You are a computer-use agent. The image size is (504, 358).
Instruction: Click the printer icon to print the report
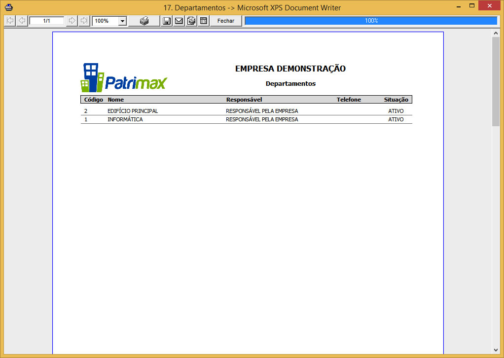click(x=144, y=21)
